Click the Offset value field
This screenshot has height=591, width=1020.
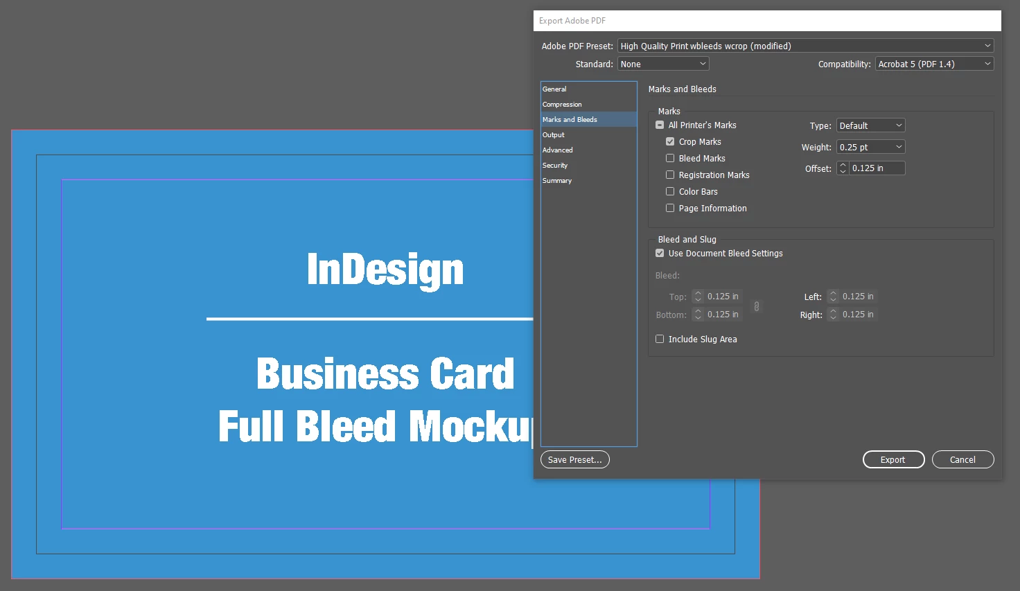tap(877, 168)
